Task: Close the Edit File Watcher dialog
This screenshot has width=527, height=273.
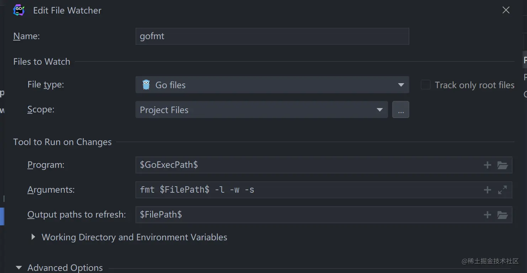Action: coord(506,10)
